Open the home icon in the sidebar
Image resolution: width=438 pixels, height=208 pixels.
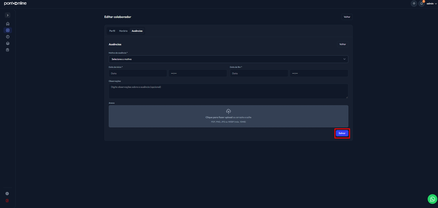[x=8, y=24]
